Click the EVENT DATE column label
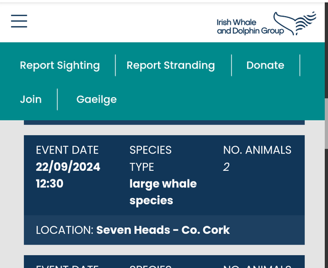 (x=67, y=150)
